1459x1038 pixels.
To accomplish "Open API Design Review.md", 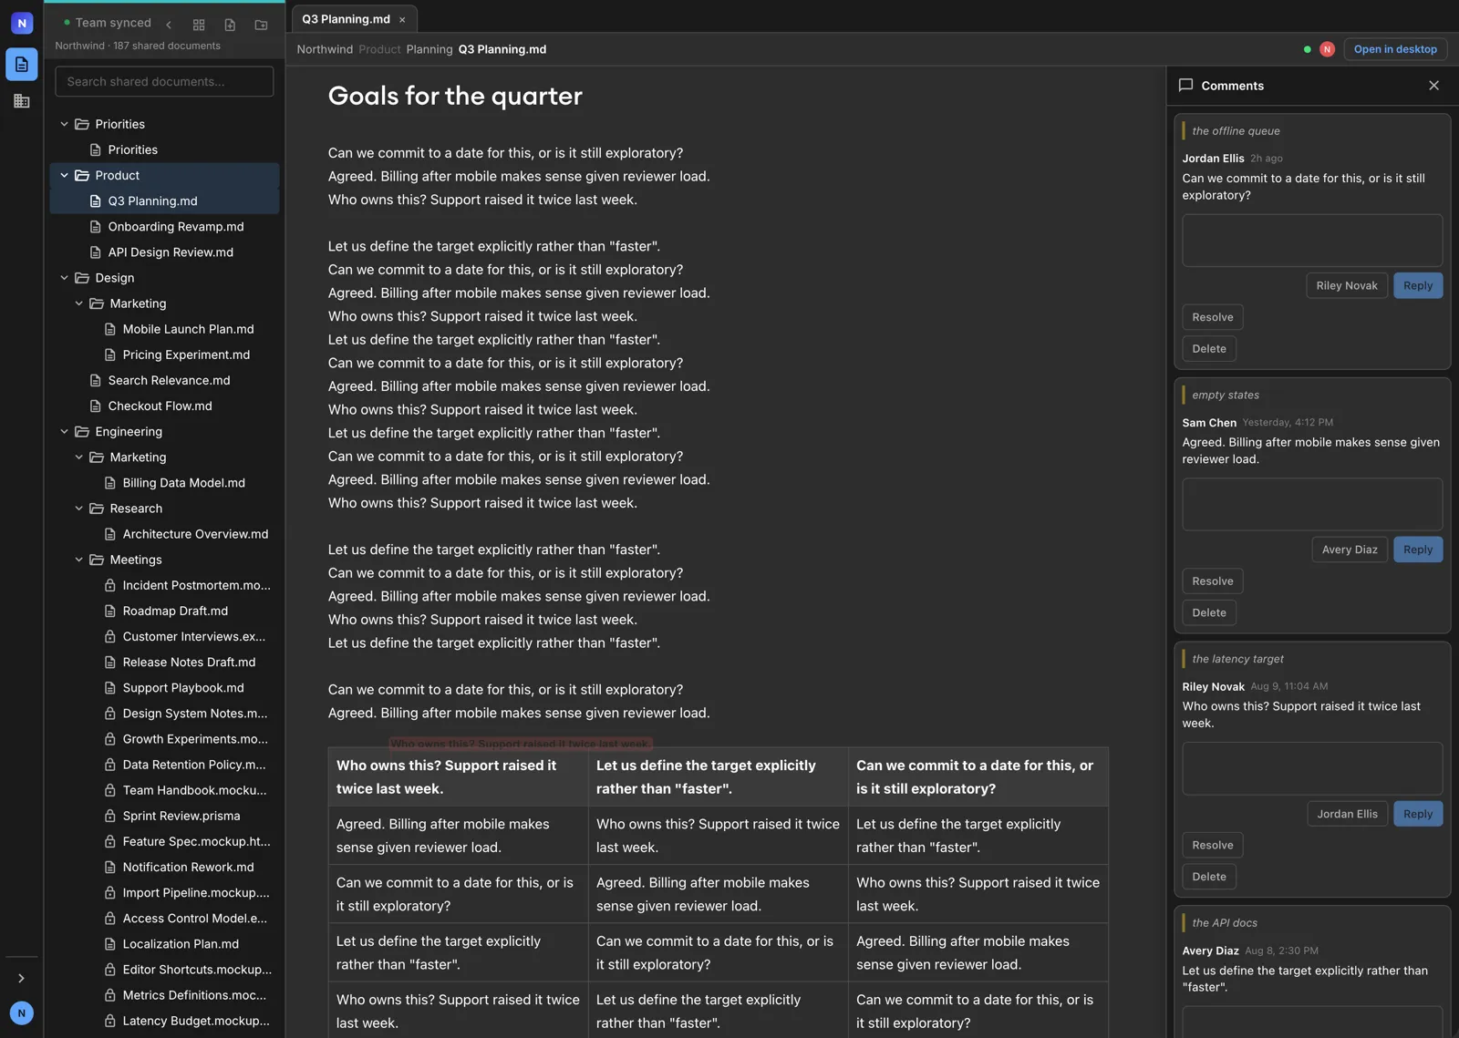I will tap(164, 252).
